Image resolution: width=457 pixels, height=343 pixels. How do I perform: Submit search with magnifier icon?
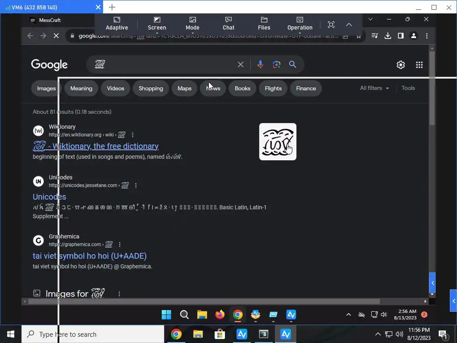[x=293, y=64]
